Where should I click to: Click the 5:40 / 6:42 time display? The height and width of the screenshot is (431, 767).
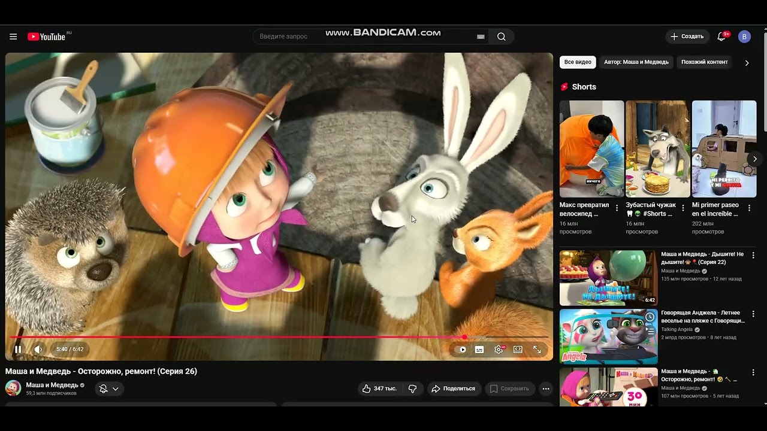click(x=70, y=350)
